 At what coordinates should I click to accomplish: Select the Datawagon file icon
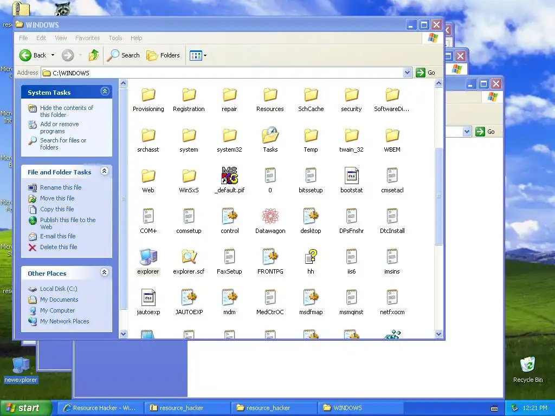[270, 216]
